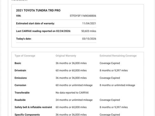This screenshot has width=155, height=116.
Task: Click Roadside row Coverage Expired text
Action: pos(110,100)
